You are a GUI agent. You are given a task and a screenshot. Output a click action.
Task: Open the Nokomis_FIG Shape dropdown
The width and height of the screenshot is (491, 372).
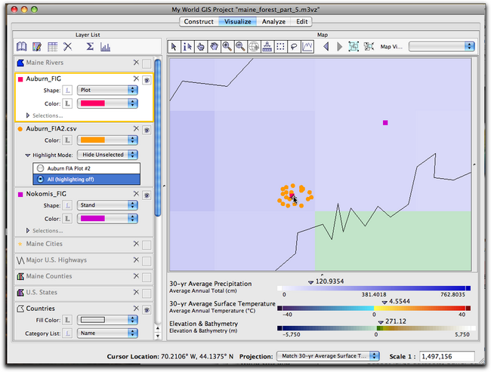[107, 205]
